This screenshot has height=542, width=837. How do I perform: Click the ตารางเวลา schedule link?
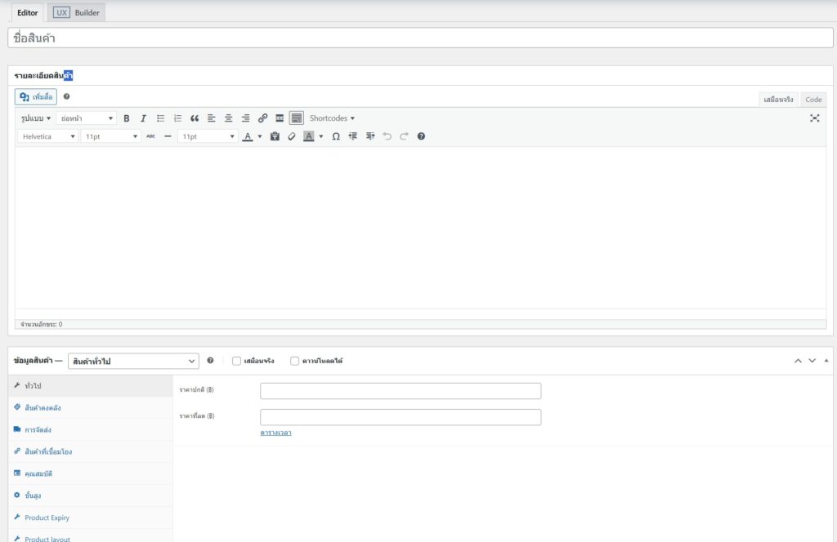[x=275, y=433]
